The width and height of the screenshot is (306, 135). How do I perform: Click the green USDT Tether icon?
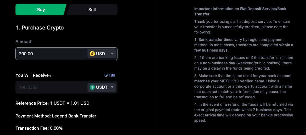coord(92,87)
